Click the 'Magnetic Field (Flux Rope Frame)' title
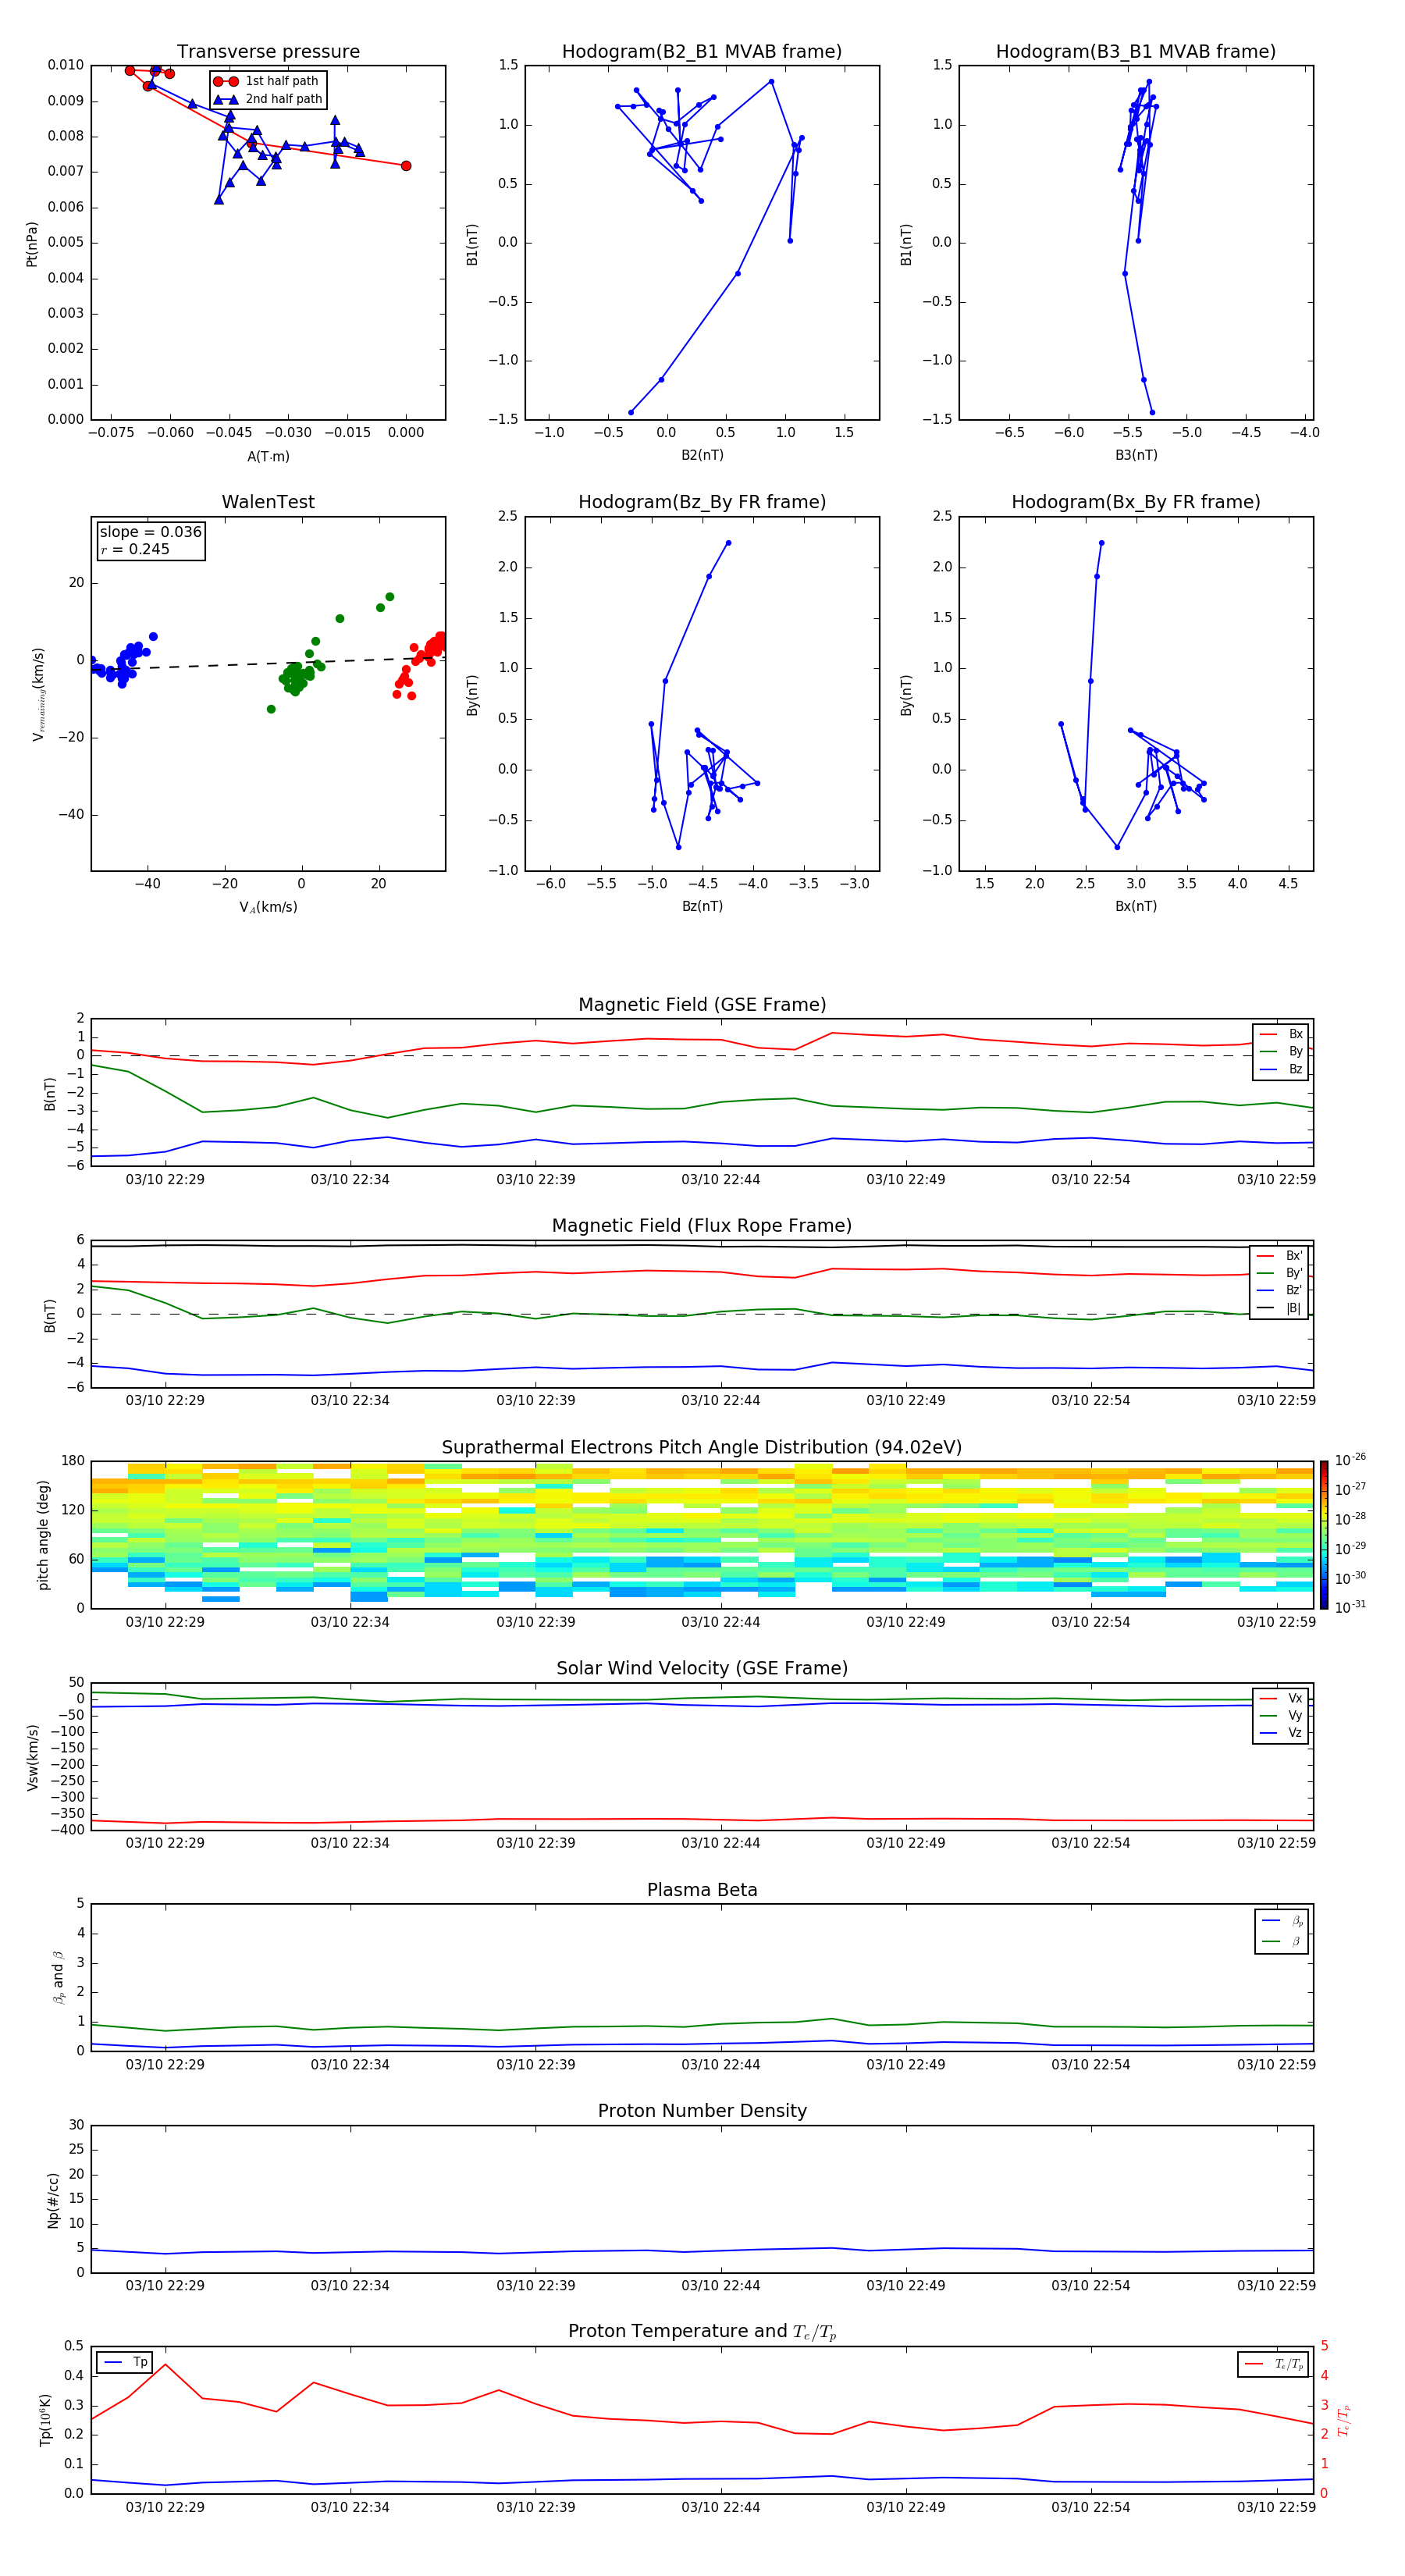 coord(702,1226)
